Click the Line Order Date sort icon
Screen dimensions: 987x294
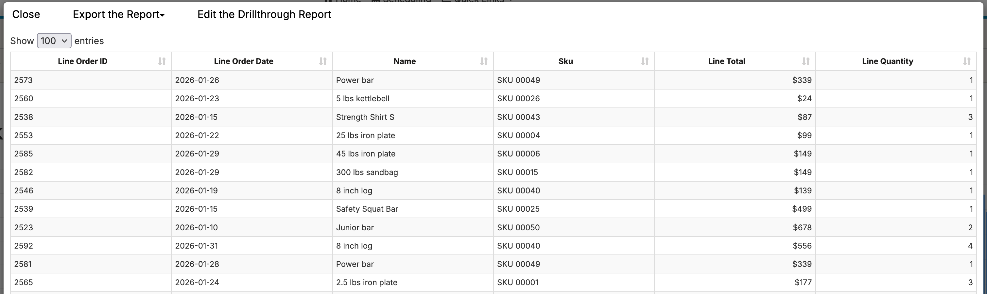322,61
